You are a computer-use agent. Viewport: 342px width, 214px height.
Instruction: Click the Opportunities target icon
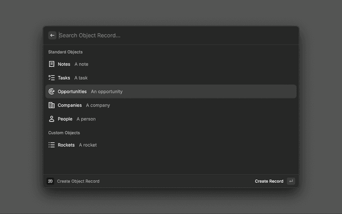tap(52, 91)
